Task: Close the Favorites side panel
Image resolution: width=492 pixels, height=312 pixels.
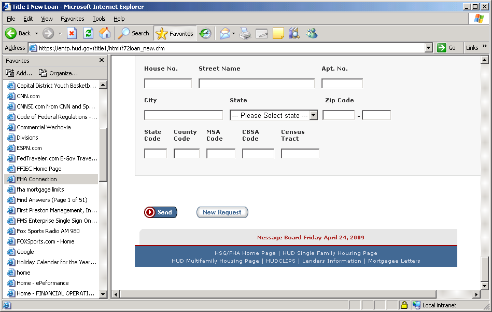Action: (x=102, y=60)
